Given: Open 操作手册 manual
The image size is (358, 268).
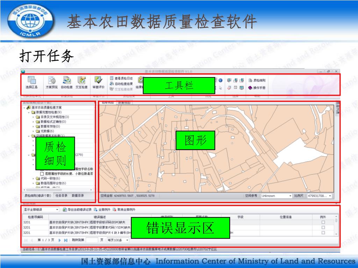Looking at the screenshot, I should point(257,88).
